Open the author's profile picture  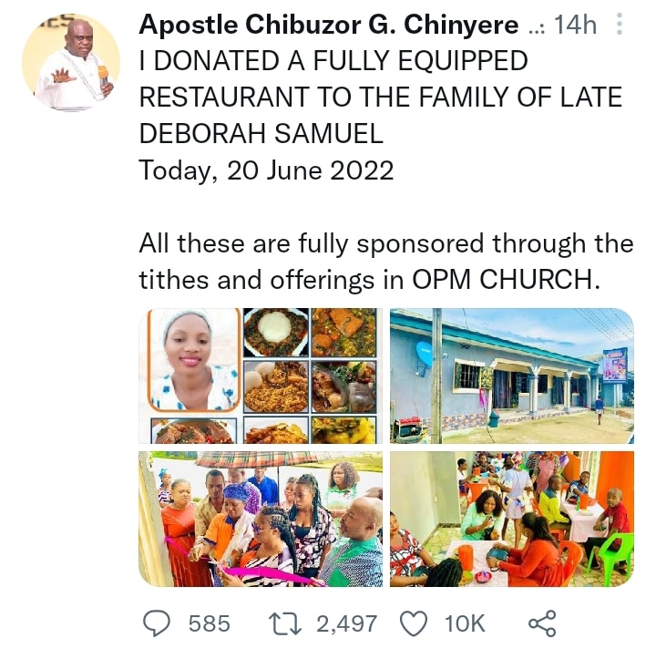[x=71, y=62]
